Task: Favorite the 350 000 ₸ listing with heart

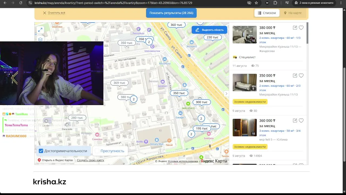Action: (301, 76)
